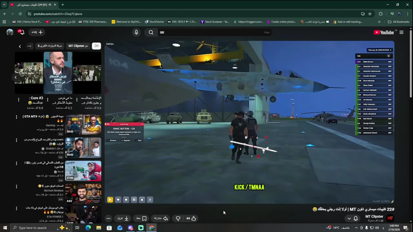
Task: Open the 'Core #3' short thumbnail
Action: tap(29, 73)
